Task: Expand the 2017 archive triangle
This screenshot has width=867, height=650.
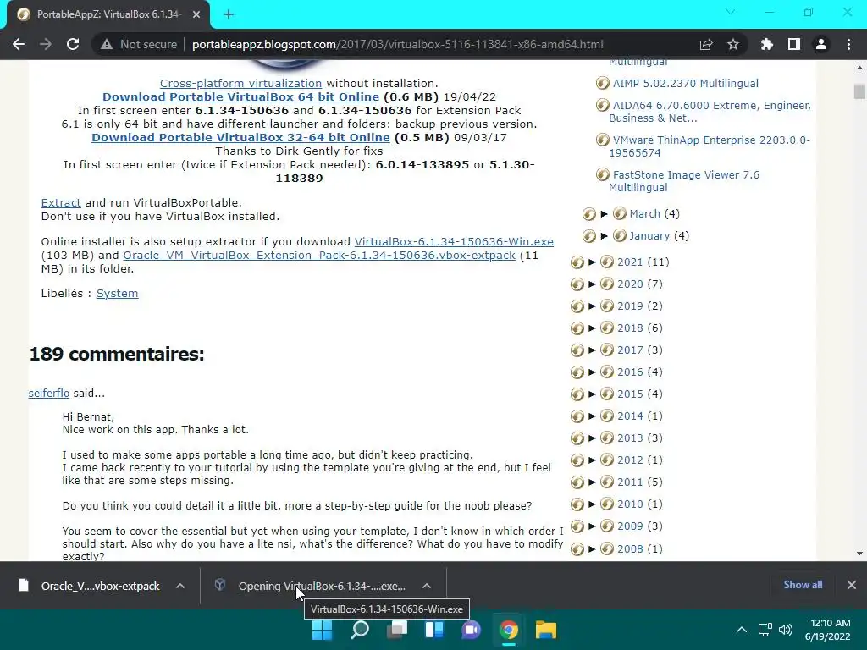Action: 592,350
